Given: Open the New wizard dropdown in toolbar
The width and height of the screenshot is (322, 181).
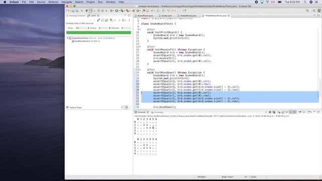Looking at the screenshot, I should click(70, 11).
